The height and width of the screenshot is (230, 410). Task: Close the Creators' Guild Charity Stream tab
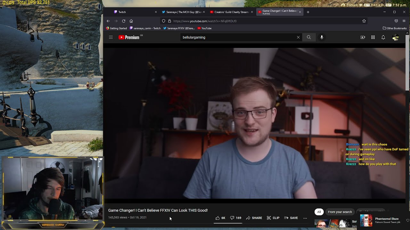252,12
